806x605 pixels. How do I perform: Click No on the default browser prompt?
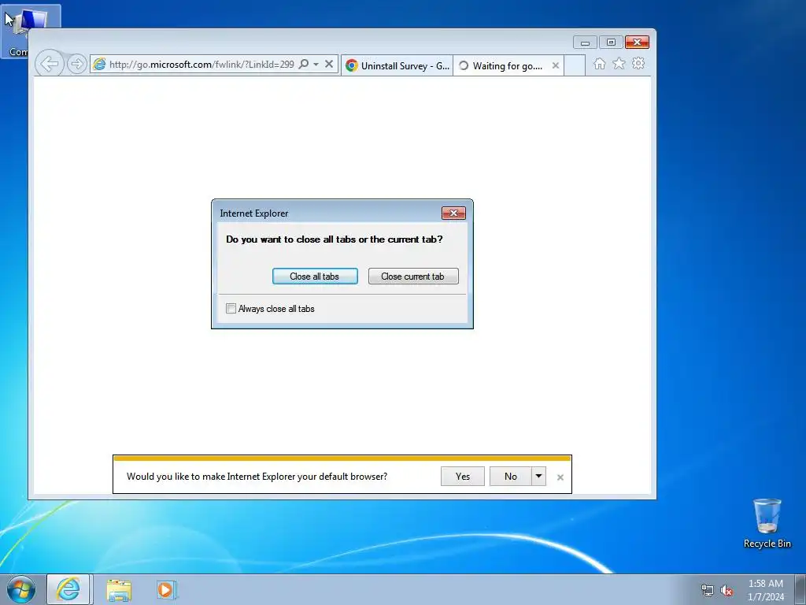click(510, 477)
